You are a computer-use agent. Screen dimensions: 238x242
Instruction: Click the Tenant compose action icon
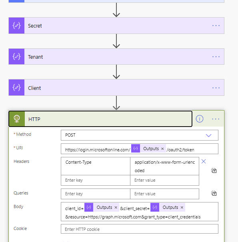tap(16, 57)
